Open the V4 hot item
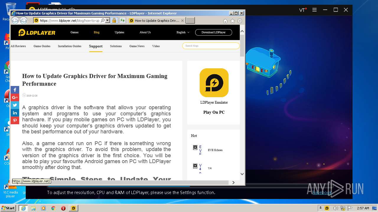The width and height of the screenshot is (378, 212). point(210,168)
